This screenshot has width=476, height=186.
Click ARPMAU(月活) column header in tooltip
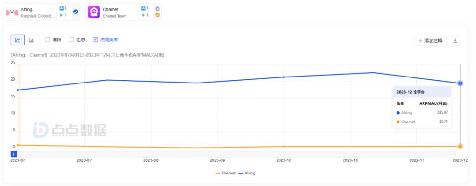(433, 103)
